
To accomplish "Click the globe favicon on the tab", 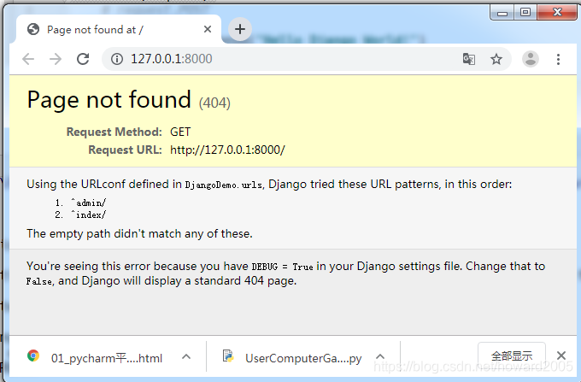I will point(33,29).
